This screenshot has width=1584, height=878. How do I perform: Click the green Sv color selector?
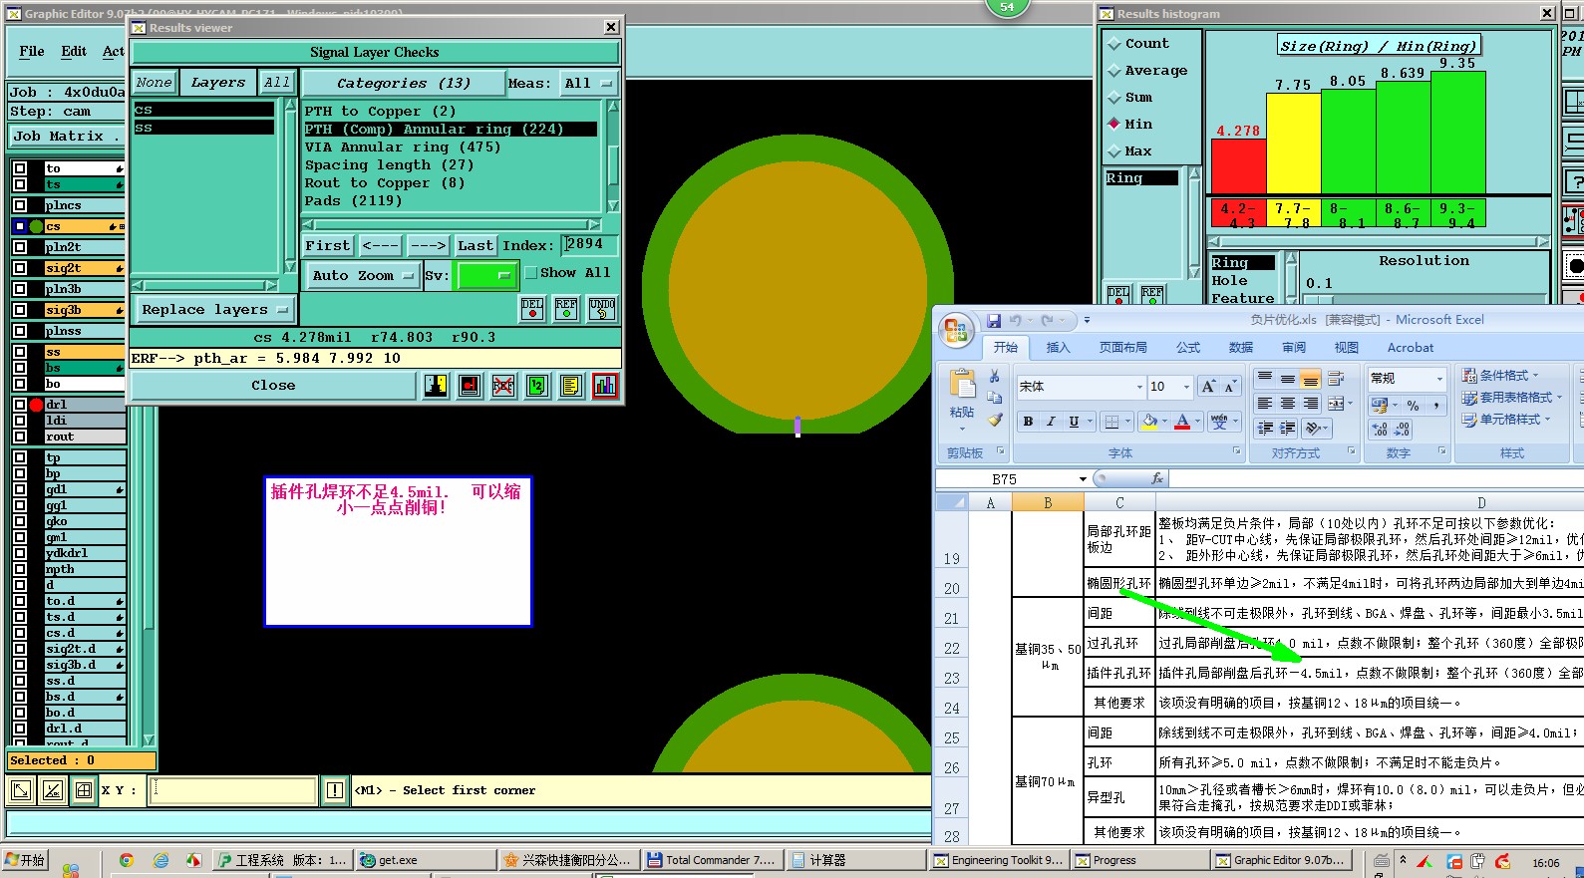(485, 276)
